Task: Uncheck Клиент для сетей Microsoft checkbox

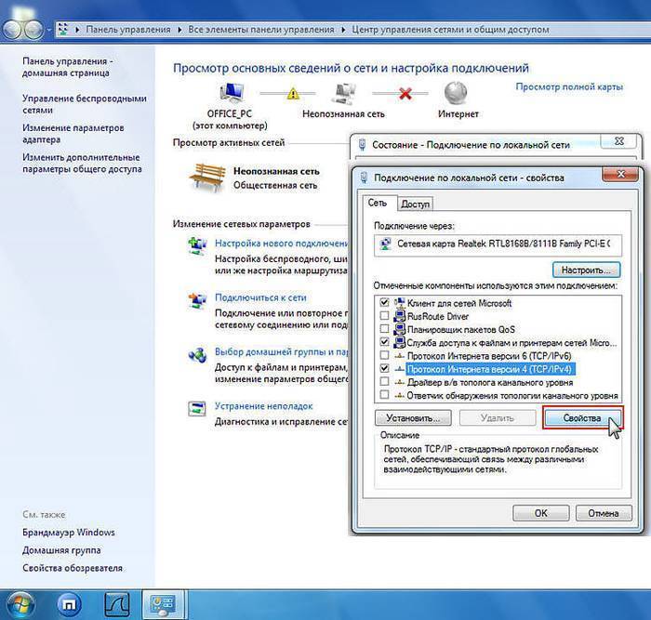Action: click(x=384, y=302)
